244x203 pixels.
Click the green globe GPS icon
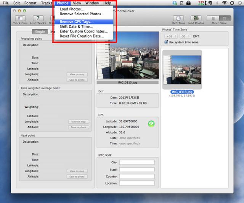(x=151, y=124)
